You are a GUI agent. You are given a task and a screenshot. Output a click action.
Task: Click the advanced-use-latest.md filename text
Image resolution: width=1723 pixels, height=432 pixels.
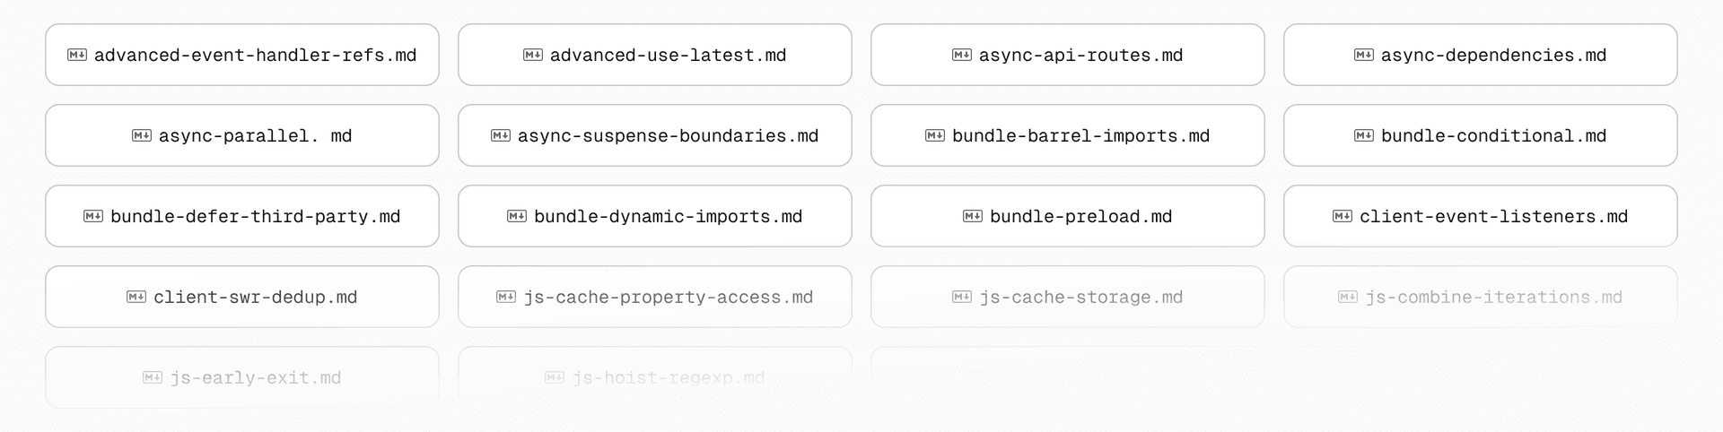[x=668, y=55]
